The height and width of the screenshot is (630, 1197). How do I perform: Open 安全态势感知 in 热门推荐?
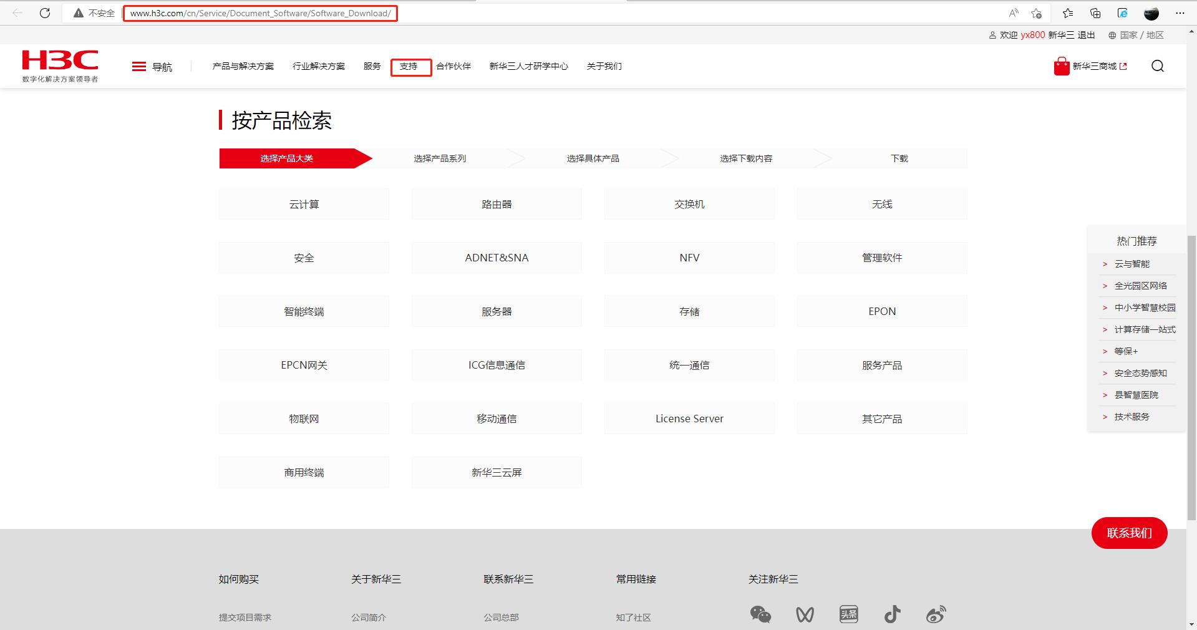1140,373
